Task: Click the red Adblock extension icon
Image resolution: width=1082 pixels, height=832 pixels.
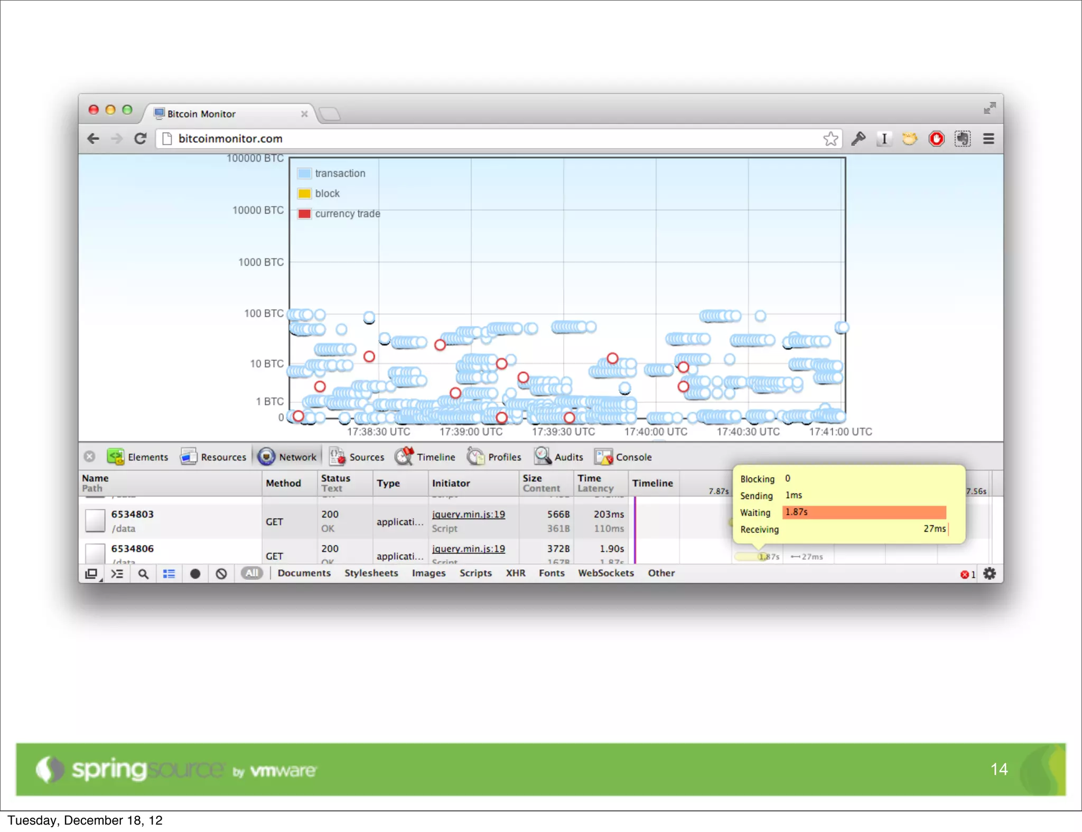Action: tap(936, 139)
